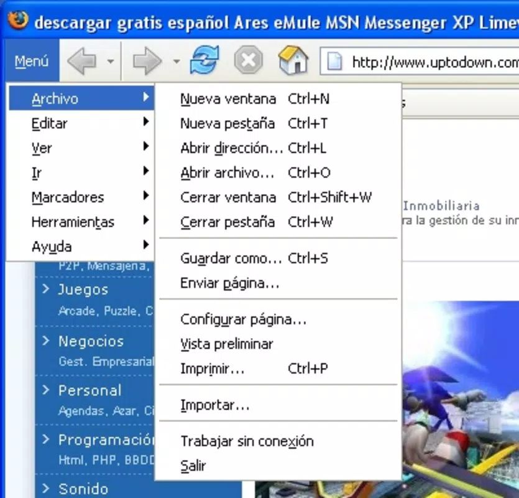Click the arrow icon beside Personal

[46, 390]
